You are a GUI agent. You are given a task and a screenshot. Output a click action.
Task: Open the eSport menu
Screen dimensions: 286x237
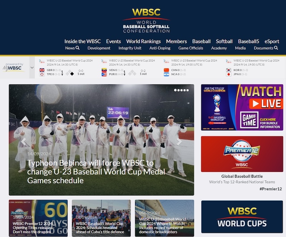click(x=272, y=41)
